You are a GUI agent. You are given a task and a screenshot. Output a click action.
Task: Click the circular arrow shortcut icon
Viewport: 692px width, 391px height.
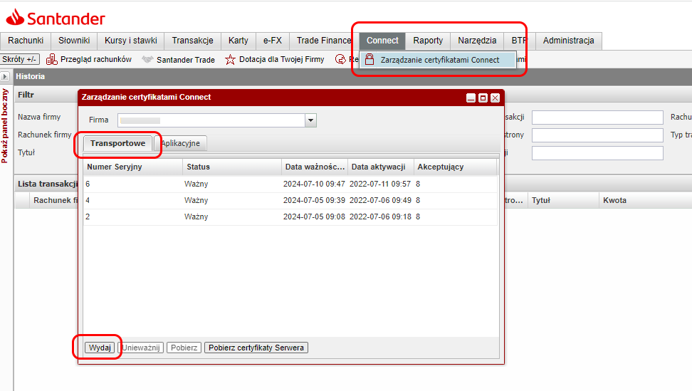340,59
